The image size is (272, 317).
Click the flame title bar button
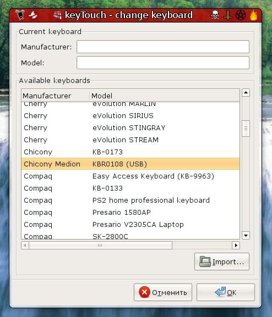(x=253, y=15)
